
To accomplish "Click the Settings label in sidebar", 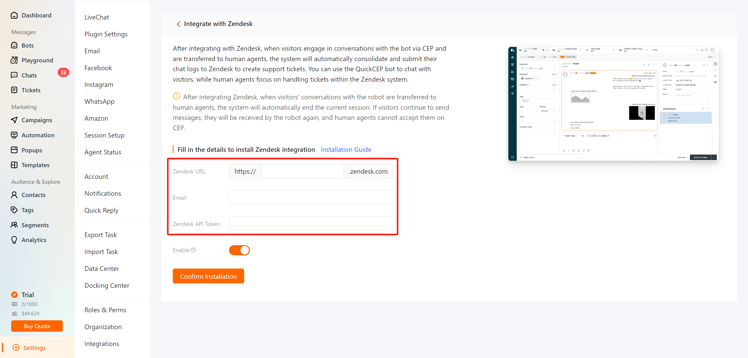I will click(x=35, y=348).
